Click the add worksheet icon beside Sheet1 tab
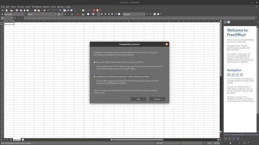 (23, 140)
